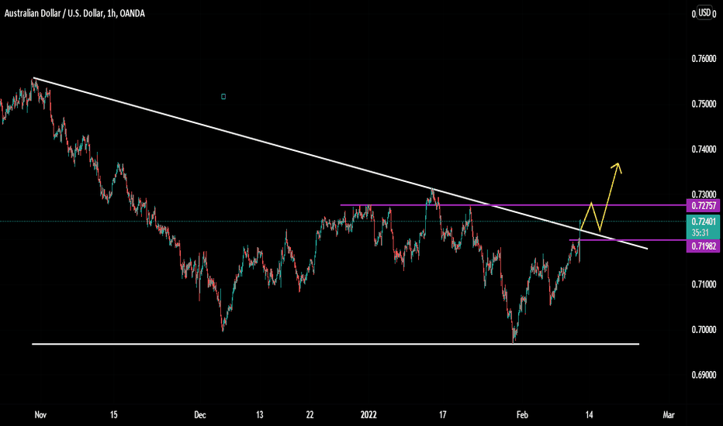Click the 0.70000 price axis value
This screenshot has width=723, height=426.
pos(704,330)
